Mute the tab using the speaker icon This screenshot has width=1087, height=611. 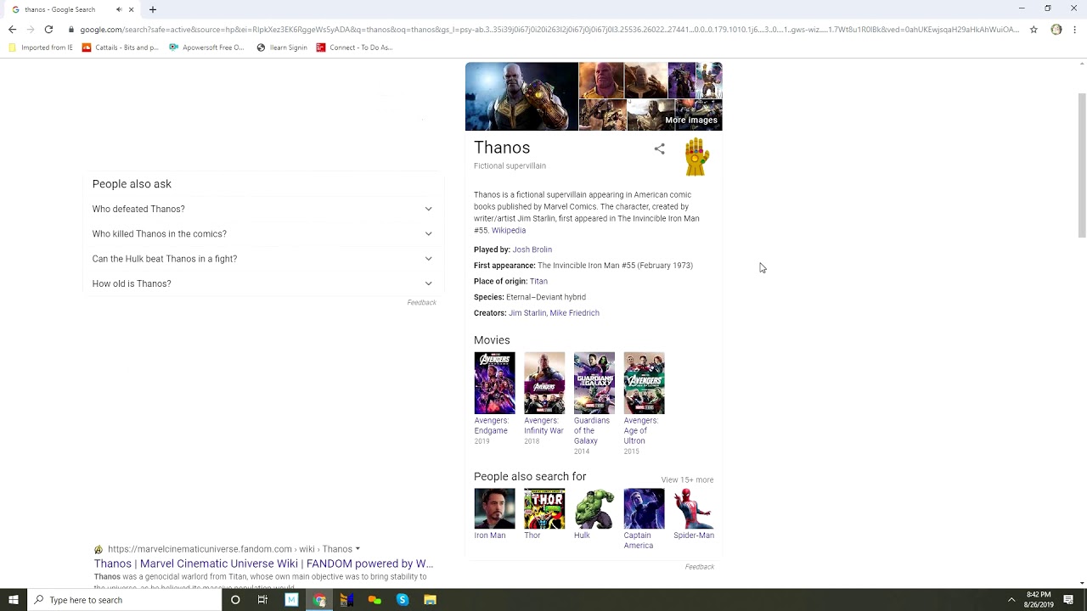pyautogui.click(x=119, y=9)
